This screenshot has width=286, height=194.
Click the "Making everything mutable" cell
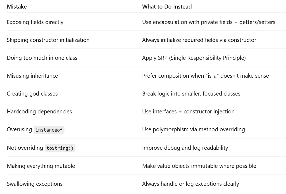(41, 166)
